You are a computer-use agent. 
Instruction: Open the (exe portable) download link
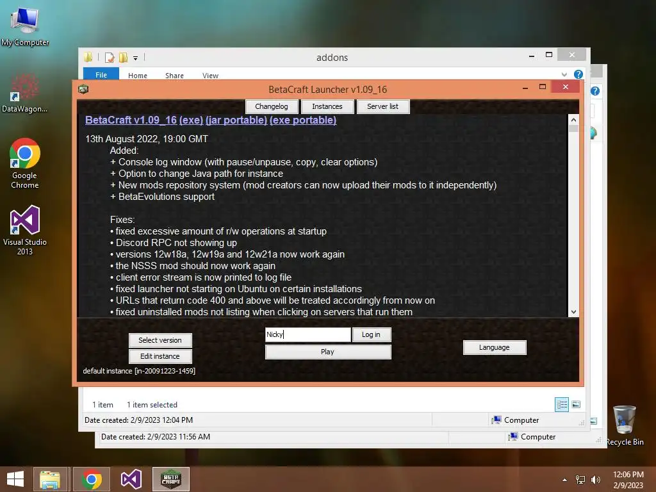[x=303, y=120]
